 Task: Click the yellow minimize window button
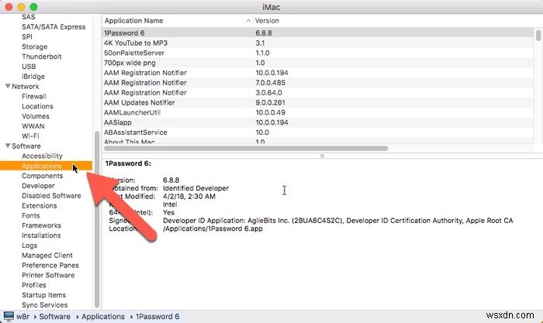point(21,7)
